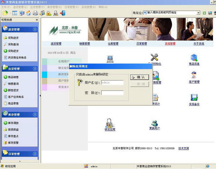
Task: Click the 锁定应用 padlock icon
Action: [x=110, y=123]
